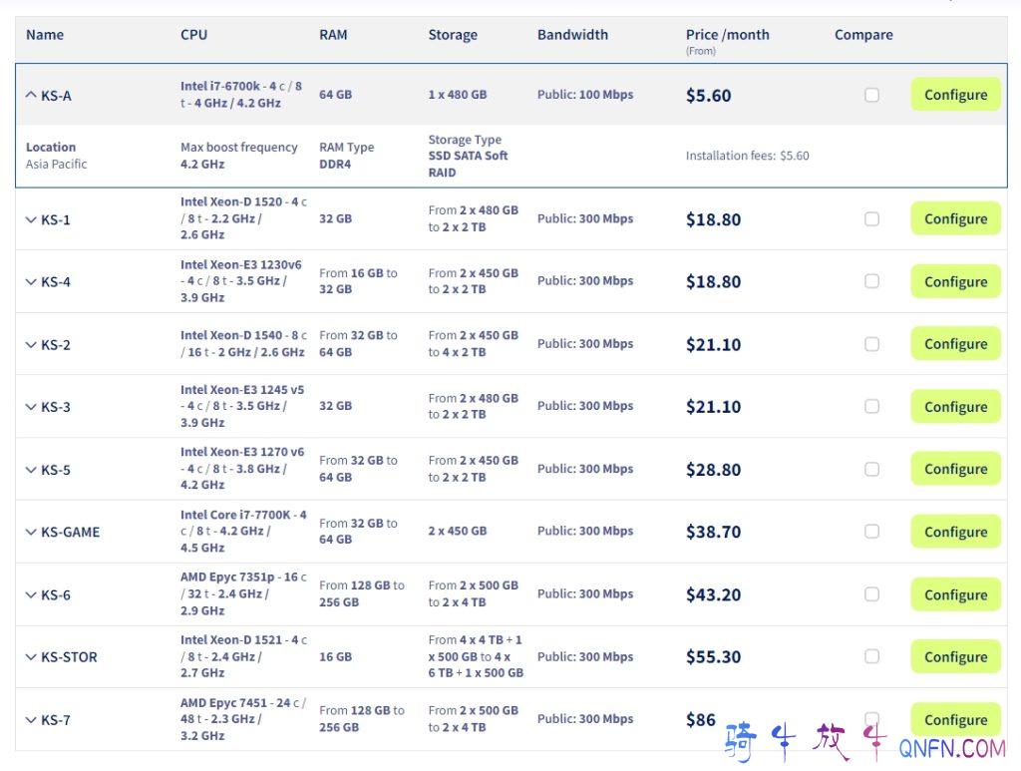Image resolution: width=1021 pixels, height=771 pixels.
Task: Open Configure for KS-7 server
Action: pos(955,720)
